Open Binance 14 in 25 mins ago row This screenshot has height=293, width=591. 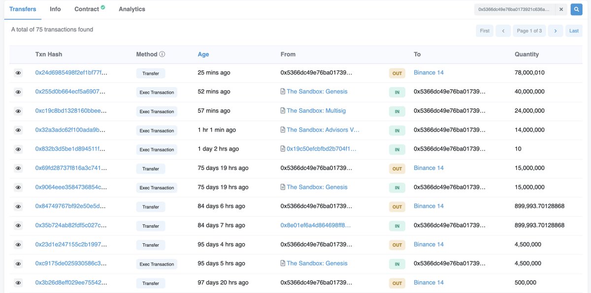pos(428,72)
